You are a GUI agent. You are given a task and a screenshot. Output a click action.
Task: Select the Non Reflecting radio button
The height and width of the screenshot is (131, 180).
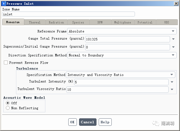pyautogui.click(x=8, y=108)
